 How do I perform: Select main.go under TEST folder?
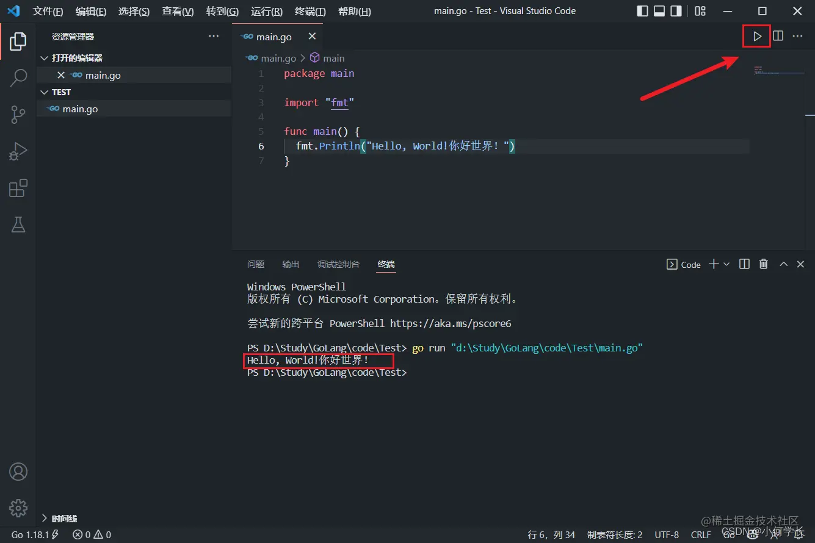[x=134, y=109]
